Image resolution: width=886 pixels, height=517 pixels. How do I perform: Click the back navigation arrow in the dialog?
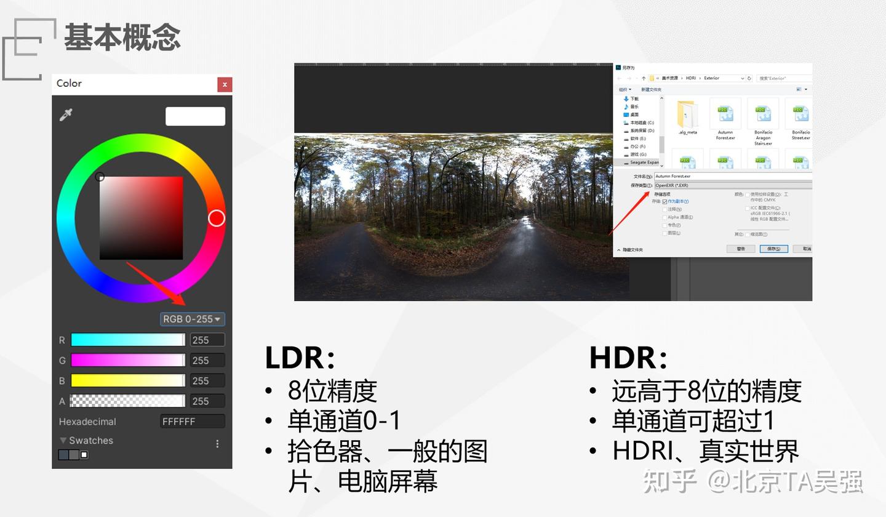618,78
